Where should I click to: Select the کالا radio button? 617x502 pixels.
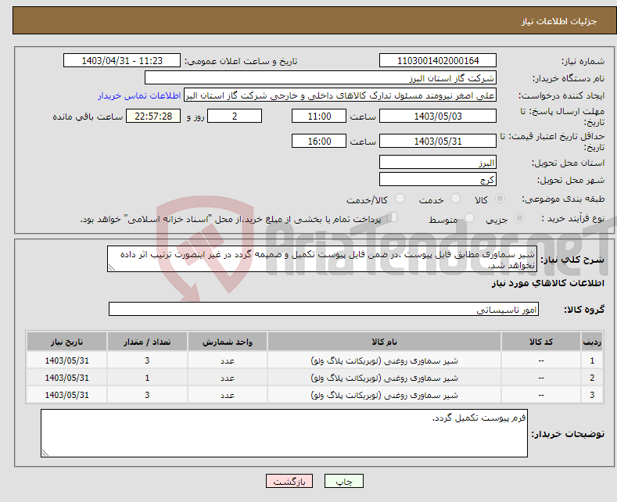pyautogui.click(x=500, y=199)
